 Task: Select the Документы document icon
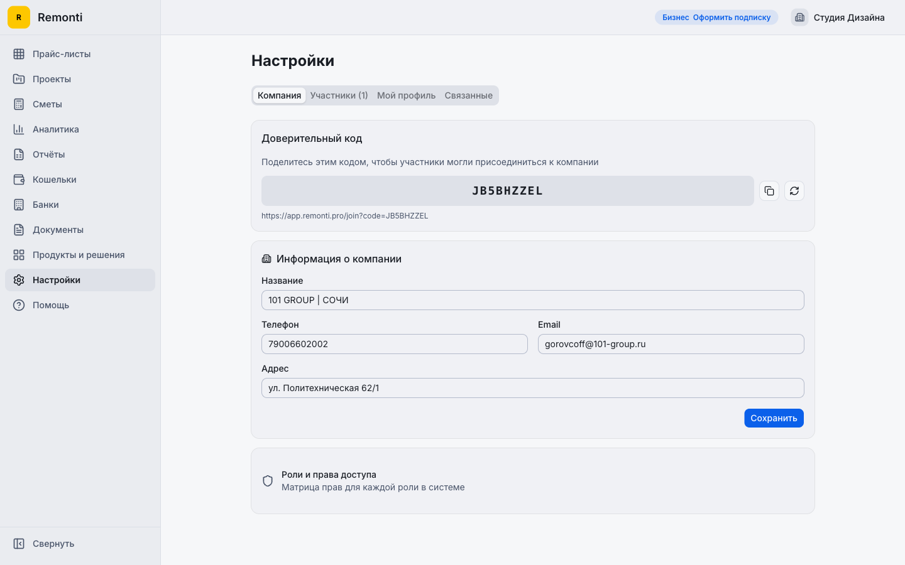pyautogui.click(x=18, y=230)
